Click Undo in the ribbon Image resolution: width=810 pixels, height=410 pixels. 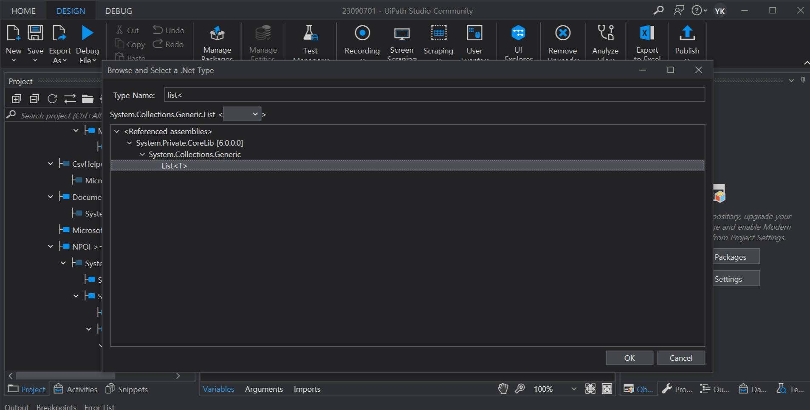point(169,30)
